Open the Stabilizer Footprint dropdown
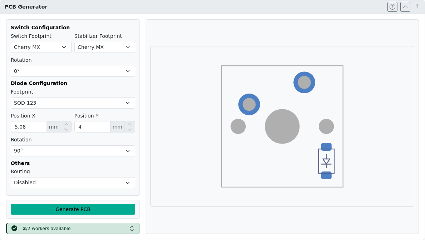425x240 pixels. (x=104, y=47)
